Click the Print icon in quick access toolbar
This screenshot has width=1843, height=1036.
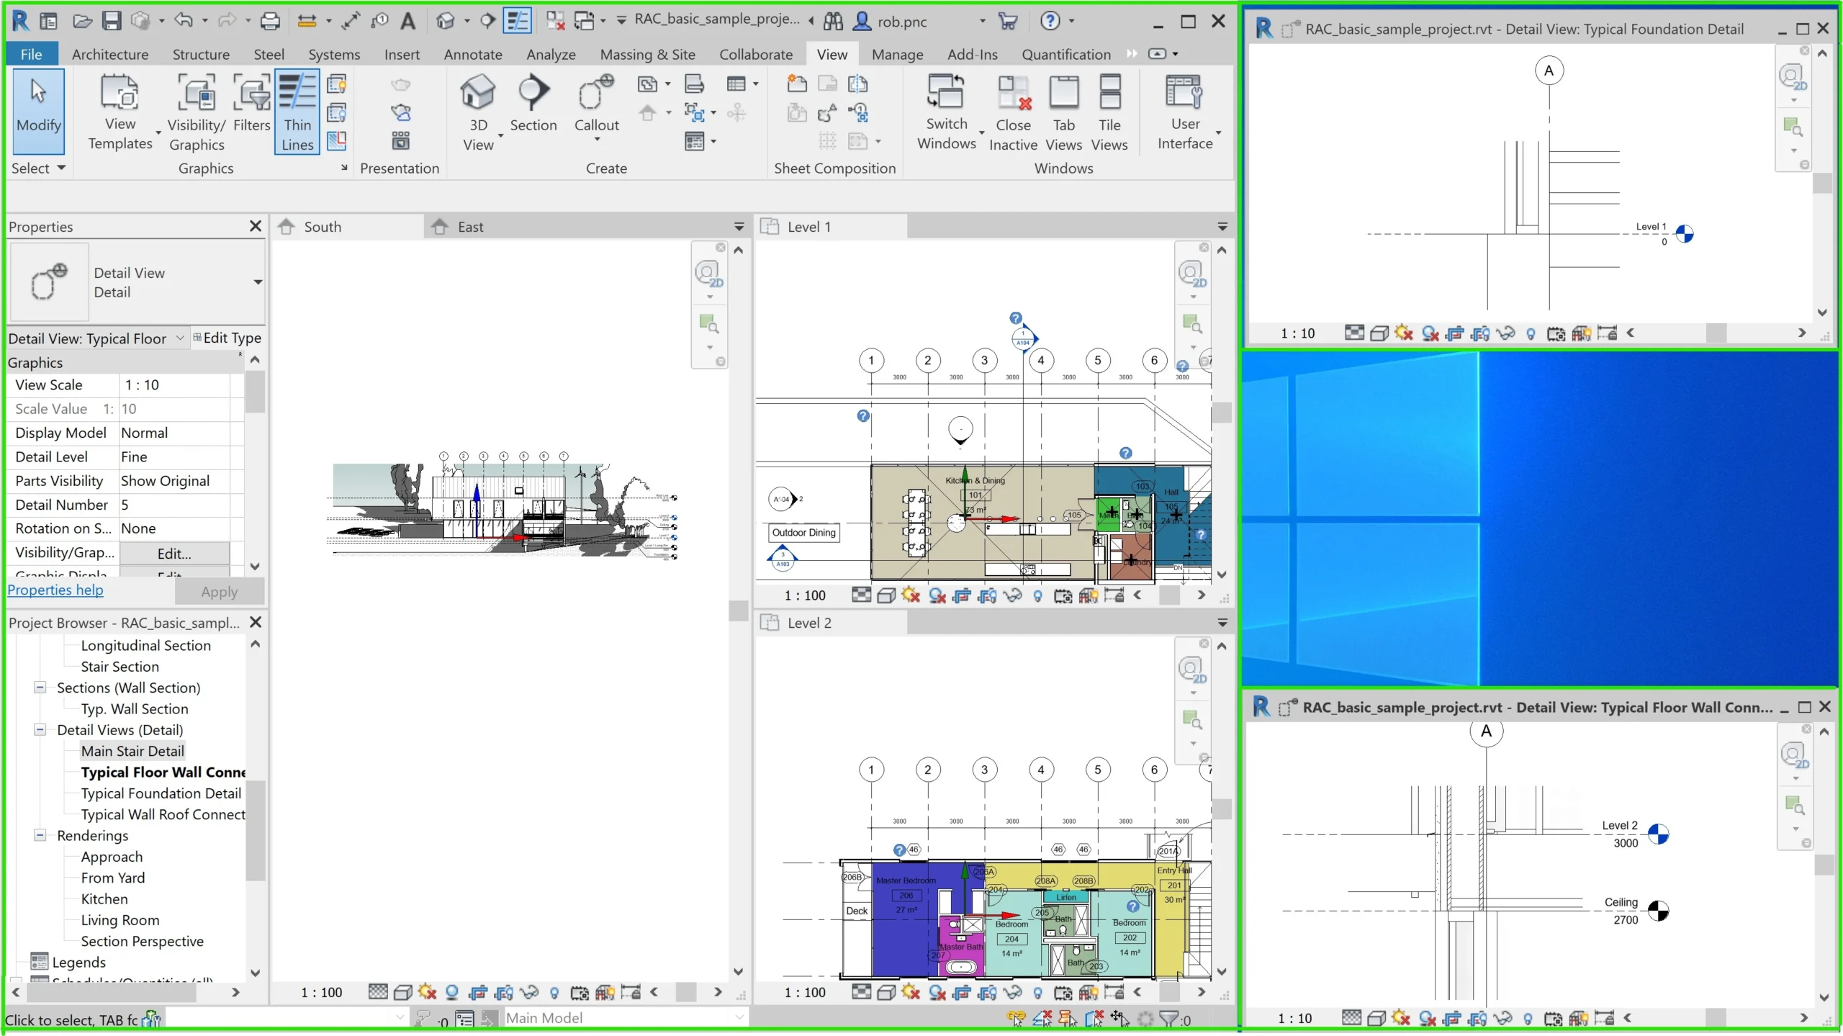(x=270, y=21)
